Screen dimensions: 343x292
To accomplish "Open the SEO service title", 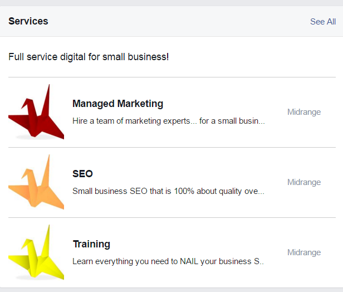I will click(82, 174).
